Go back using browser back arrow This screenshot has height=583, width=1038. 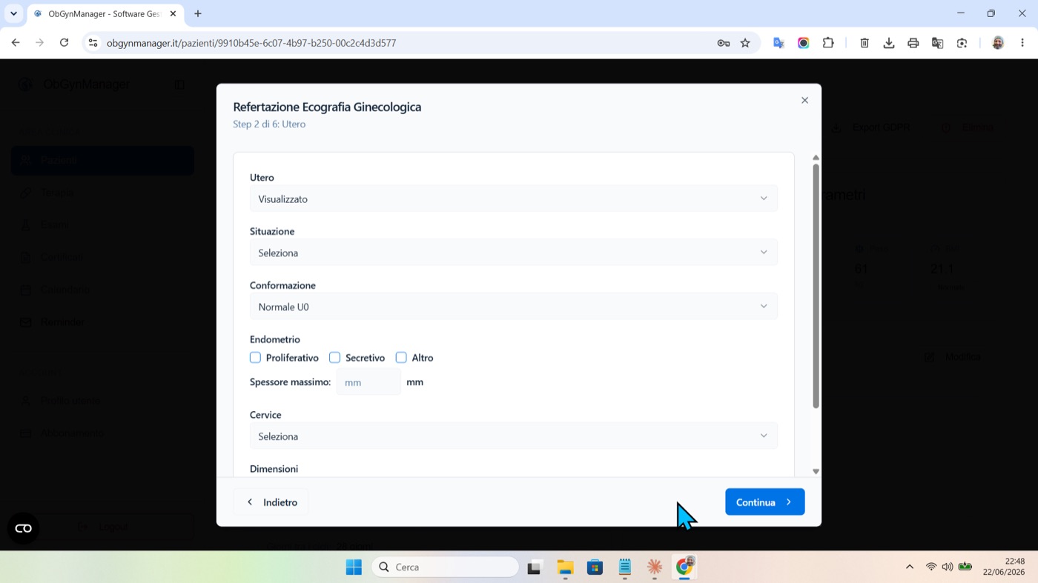point(16,43)
